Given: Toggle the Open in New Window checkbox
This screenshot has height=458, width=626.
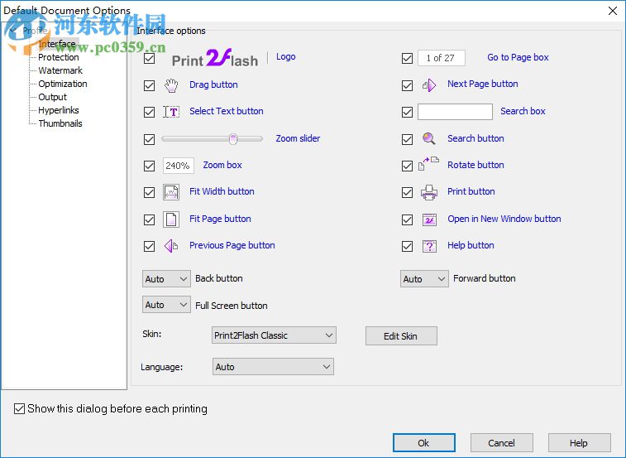Looking at the screenshot, I should pyautogui.click(x=407, y=219).
